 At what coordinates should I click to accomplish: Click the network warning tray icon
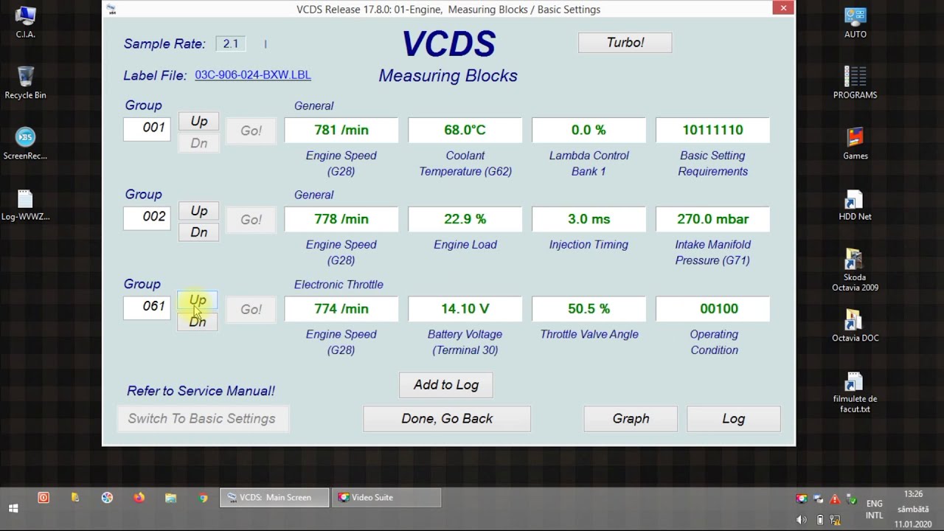(836, 520)
